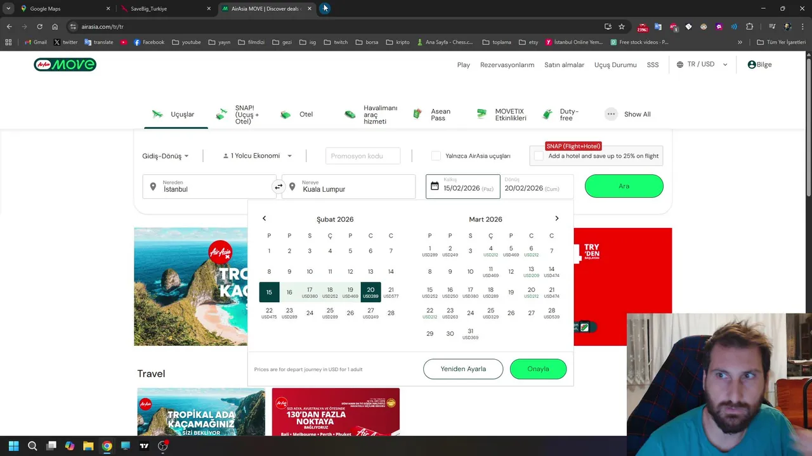Open Havalimanı araç hizmeti tab

click(370, 115)
